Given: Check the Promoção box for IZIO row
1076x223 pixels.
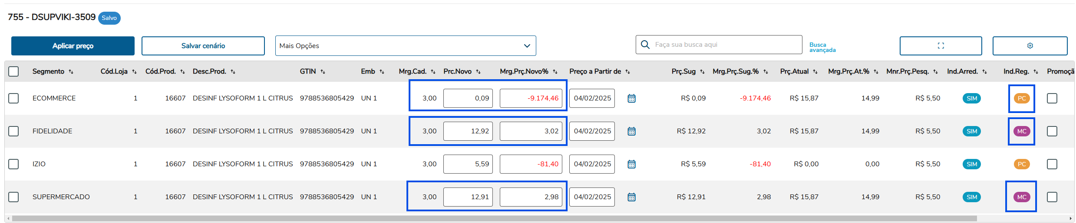Looking at the screenshot, I should pos(1052,164).
